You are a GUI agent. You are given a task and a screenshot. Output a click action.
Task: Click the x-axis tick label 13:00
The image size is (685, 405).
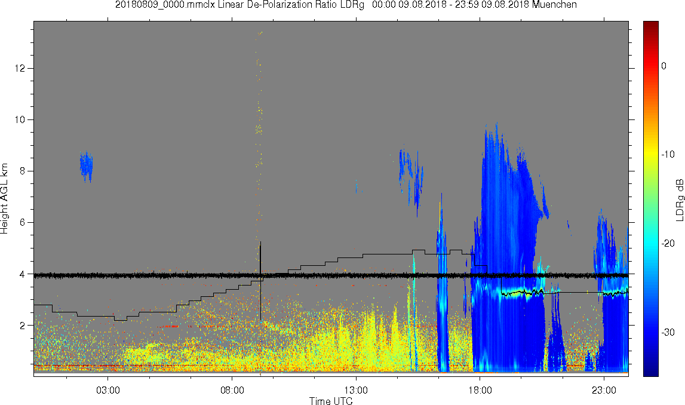click(x=356, y=390)
